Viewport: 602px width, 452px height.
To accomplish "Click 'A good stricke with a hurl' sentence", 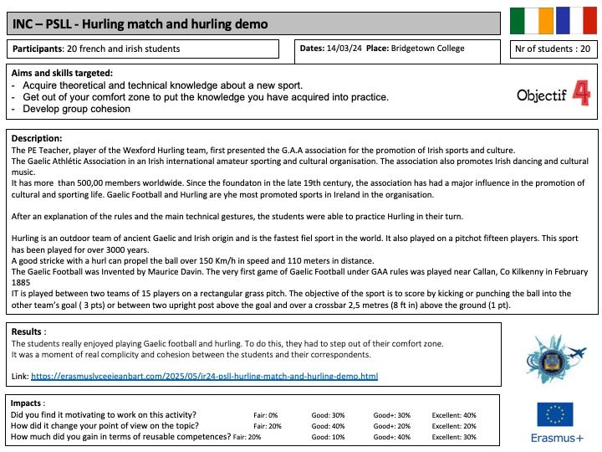I will coord(193,260).
